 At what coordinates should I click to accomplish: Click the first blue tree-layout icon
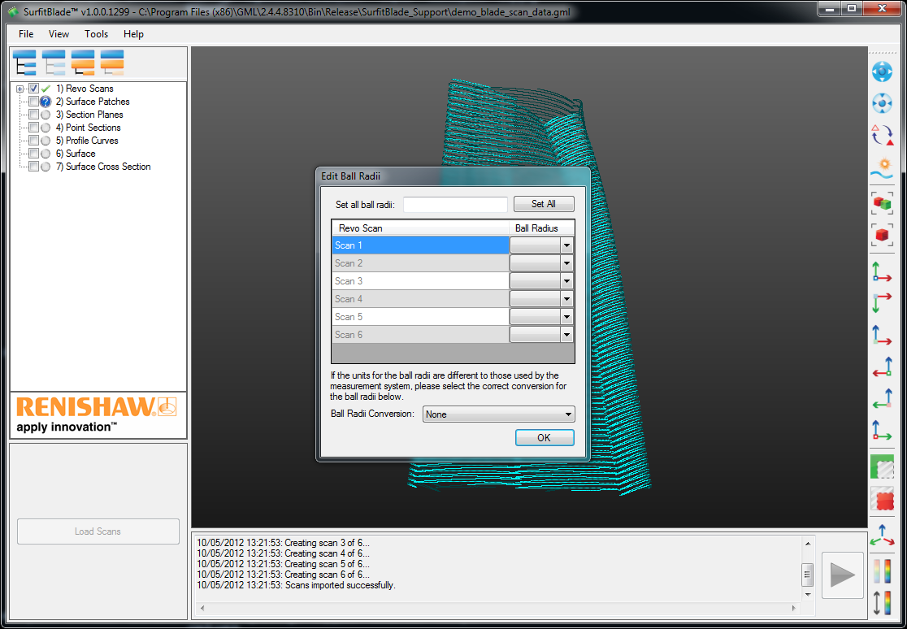pos(25,63)
